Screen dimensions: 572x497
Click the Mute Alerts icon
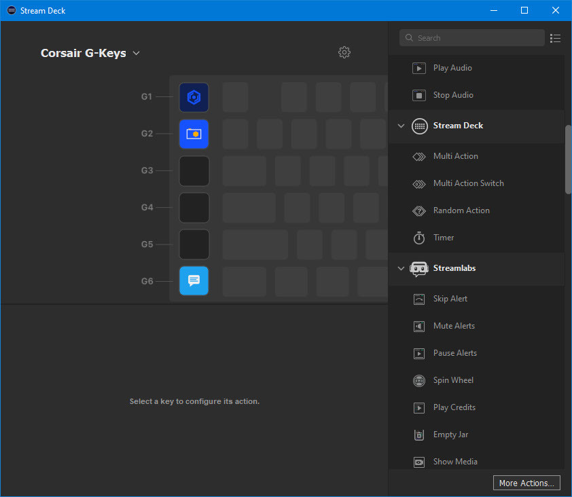click(418, 326)
